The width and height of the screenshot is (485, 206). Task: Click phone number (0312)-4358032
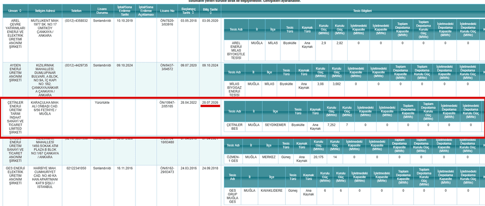(76, 21)
